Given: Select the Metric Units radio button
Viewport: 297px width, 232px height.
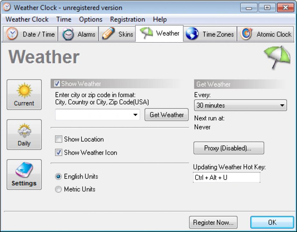Looking at the screenshot, I should pos(58,189).
